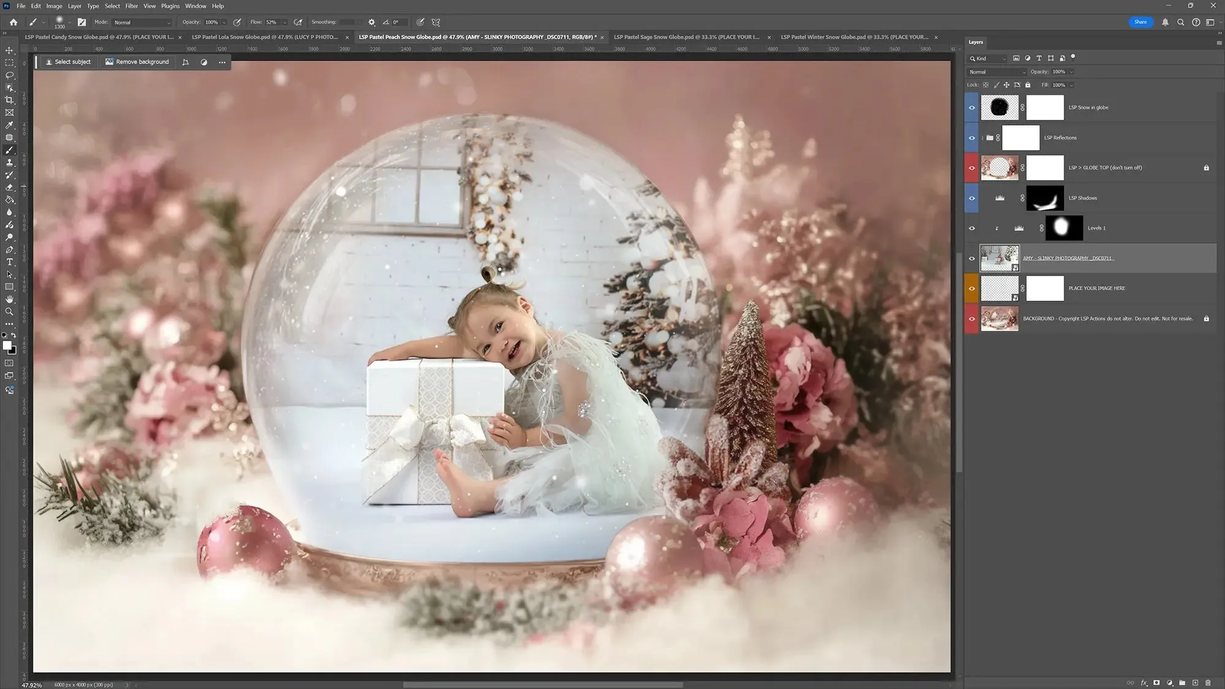Image resolution: width=1225 pixels, height=689 pixels.
Task: Select the Paint Bucket tool
Action: coord(9,200)
